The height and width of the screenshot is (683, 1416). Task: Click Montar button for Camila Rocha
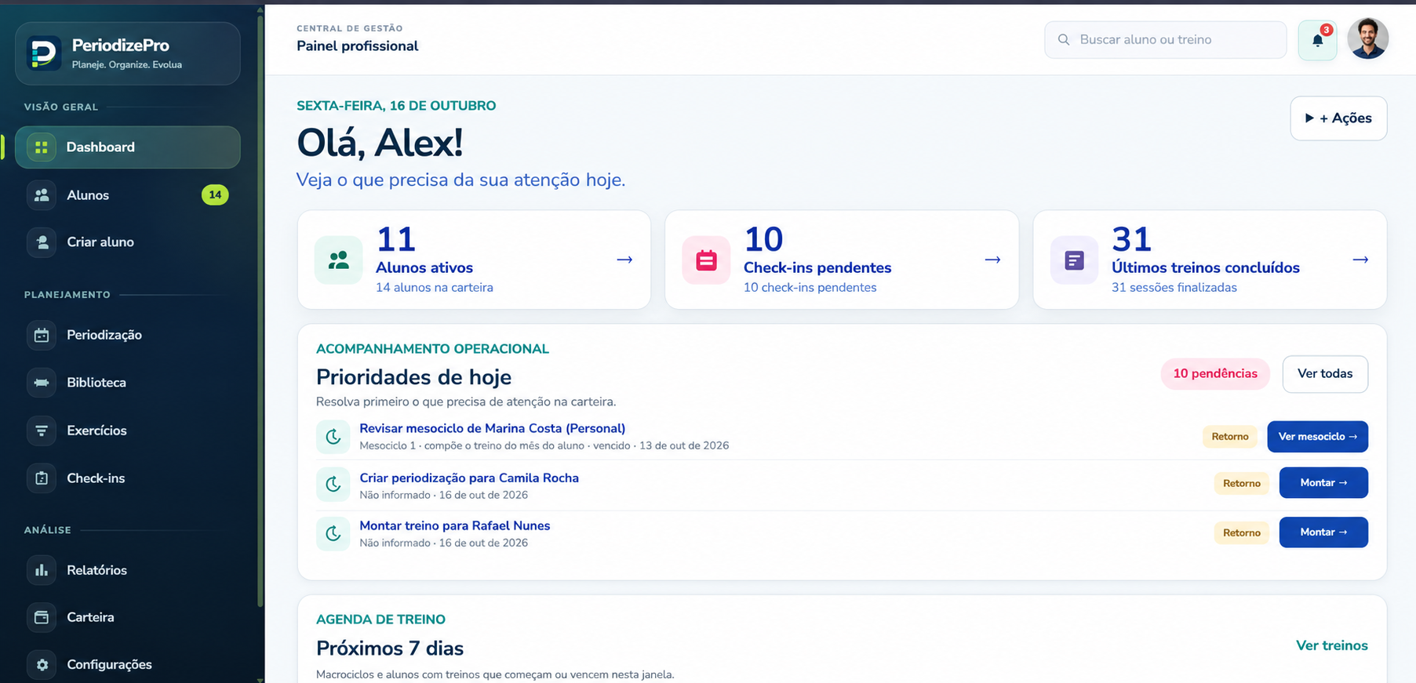[x=1323, y=483]
